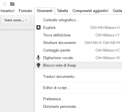The image size is (122, 112).
Task: Star this document with the star icon
Action: pos(4,4)
